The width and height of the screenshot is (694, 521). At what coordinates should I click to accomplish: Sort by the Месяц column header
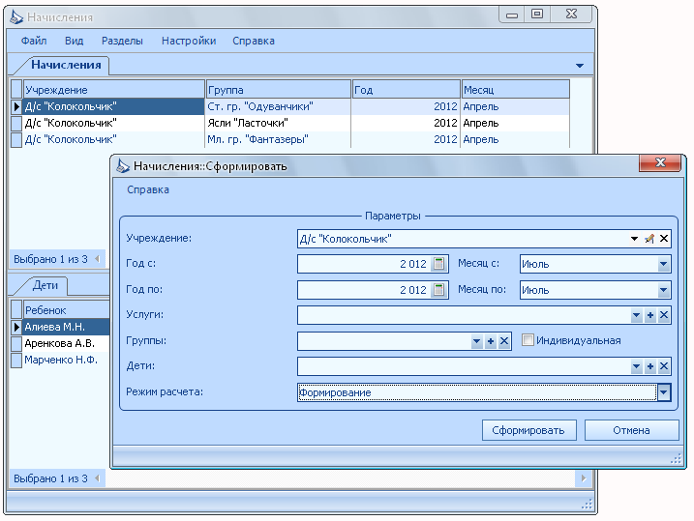(x=515, y=89)
